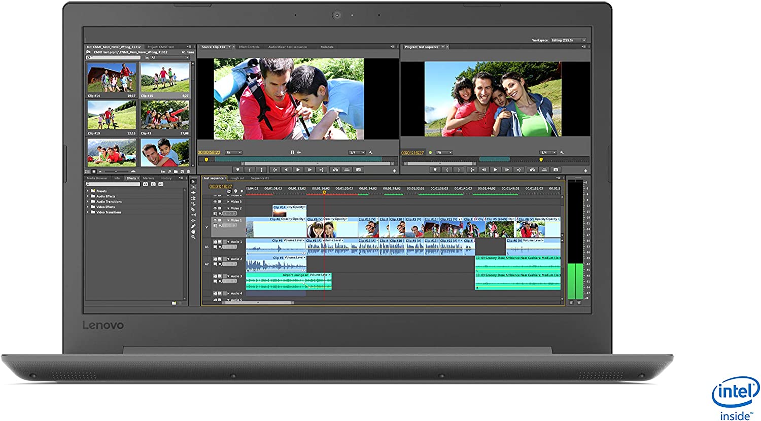Choose the Hand tool
761x421 pixels.
193,231
